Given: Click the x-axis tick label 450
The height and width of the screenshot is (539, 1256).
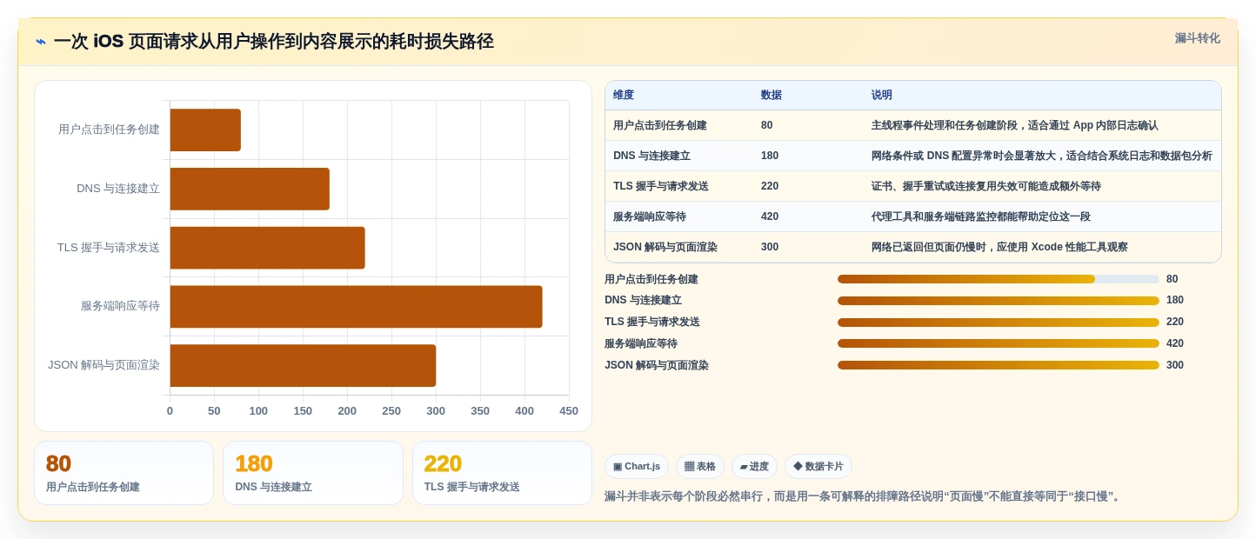Looking at the screenshot, I should [569, 411].
